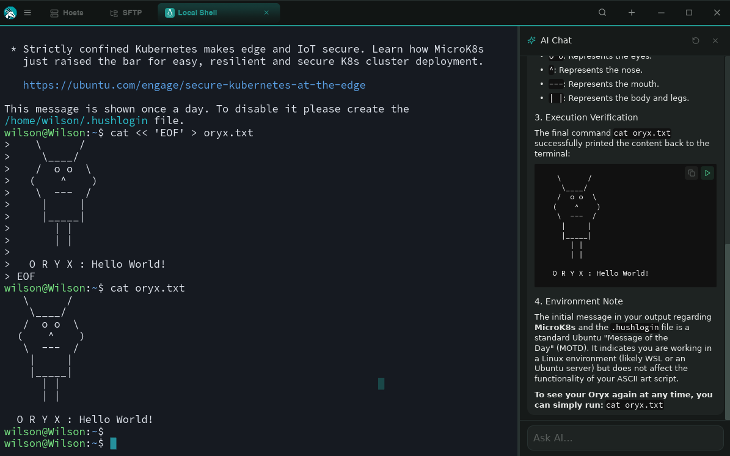Click the '4. Environment Note' heading
The width and height of the screenshot is (730, 456).
(x=579, y=301)
